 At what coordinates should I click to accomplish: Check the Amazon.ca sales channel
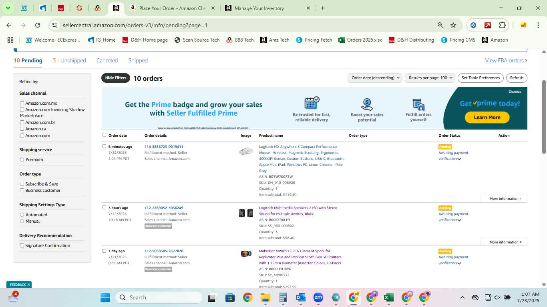click(22, 129)
